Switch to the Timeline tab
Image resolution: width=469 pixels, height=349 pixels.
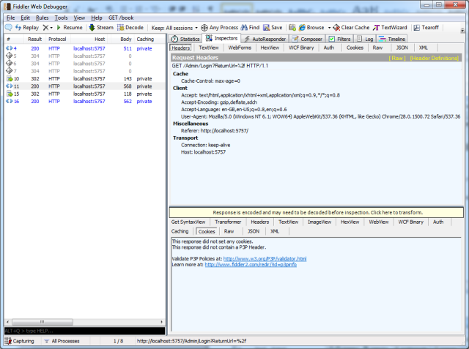(392, 39)
